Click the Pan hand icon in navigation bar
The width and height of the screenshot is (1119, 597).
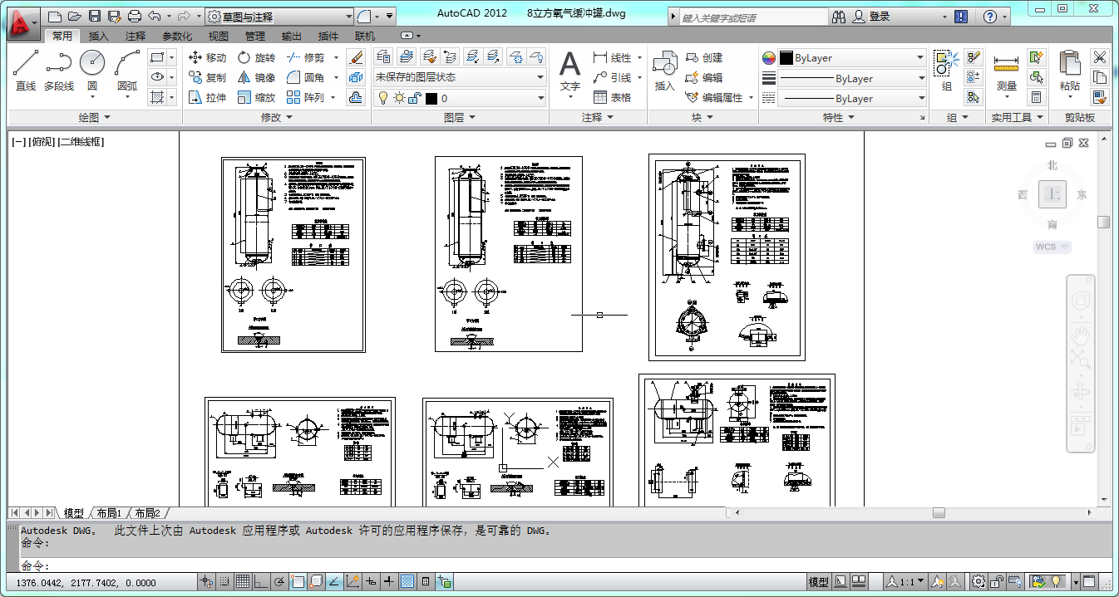(1081, 334)
